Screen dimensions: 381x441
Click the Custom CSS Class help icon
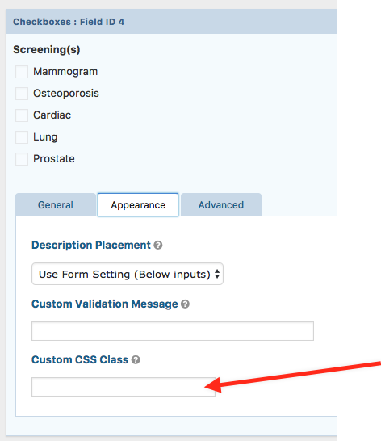(136, 359)
